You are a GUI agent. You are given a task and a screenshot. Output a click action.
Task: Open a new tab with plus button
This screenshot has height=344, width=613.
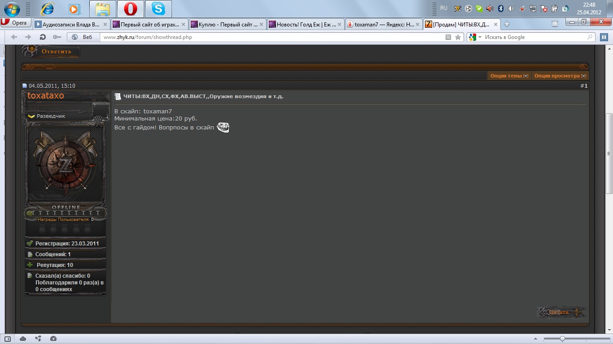pyautogui.click(x=507, y=24)
